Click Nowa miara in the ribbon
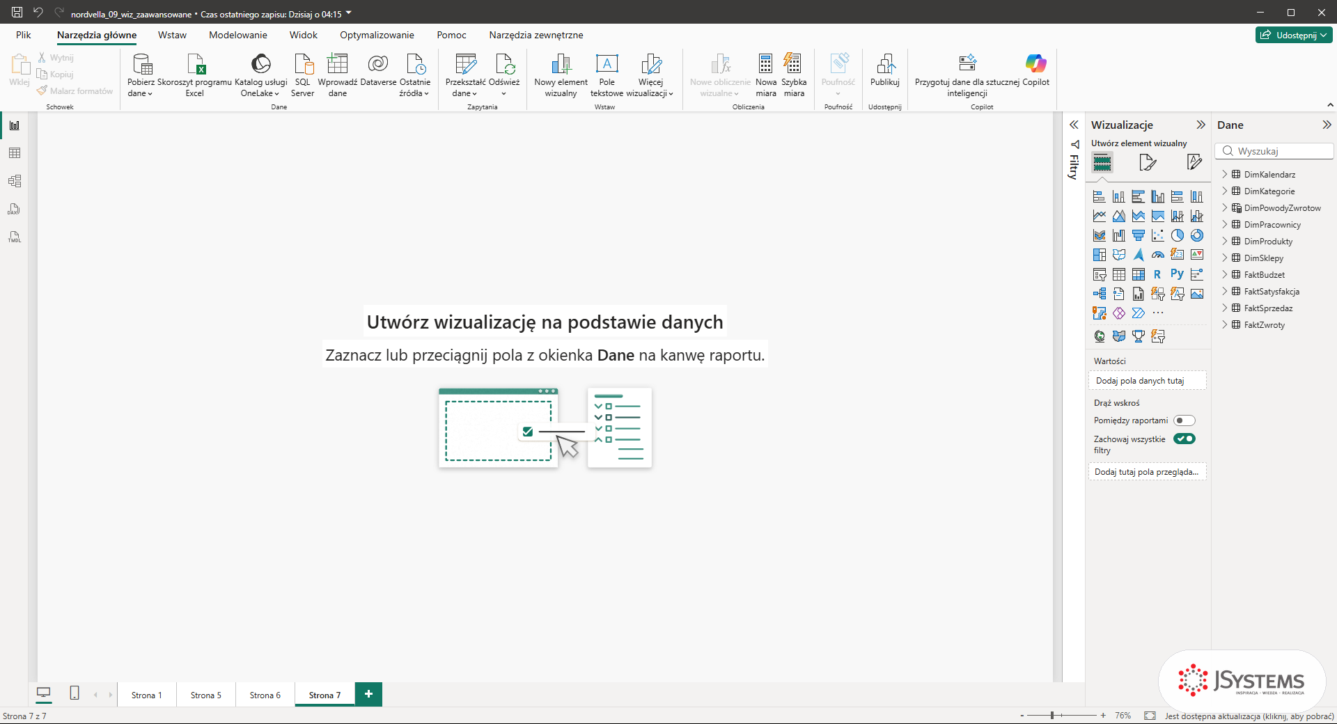Image resolution: width=1337 pixels, height=724 pixels. 766,75
